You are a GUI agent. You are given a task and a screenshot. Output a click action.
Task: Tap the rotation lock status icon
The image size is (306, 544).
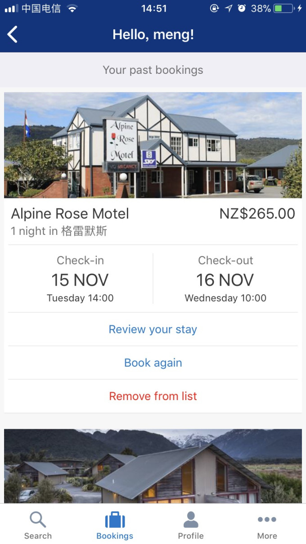click(x=215, y=9)
